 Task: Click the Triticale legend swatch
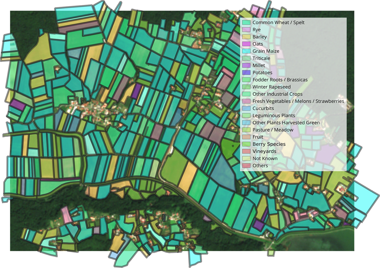pyautogui.click(x=246, y=58)
